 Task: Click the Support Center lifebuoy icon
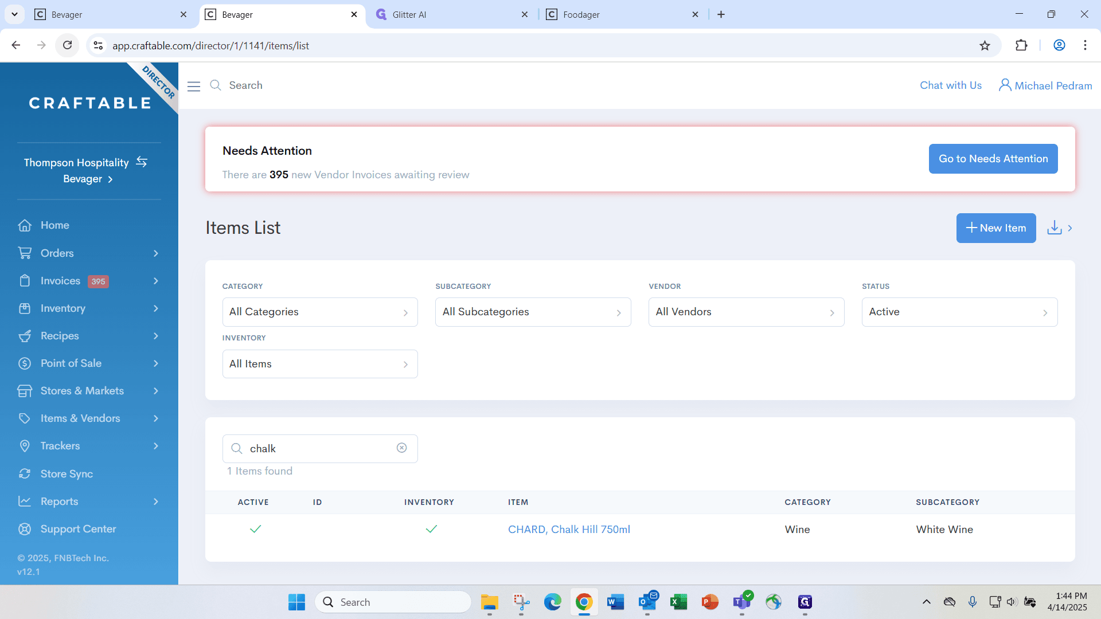coord(25,529)
